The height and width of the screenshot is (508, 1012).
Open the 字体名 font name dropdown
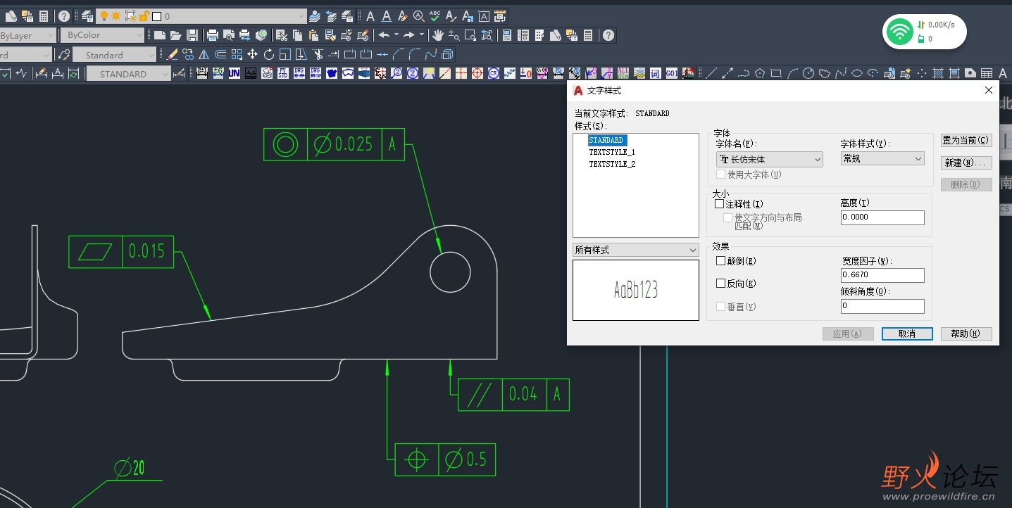[x=769, y=160]
